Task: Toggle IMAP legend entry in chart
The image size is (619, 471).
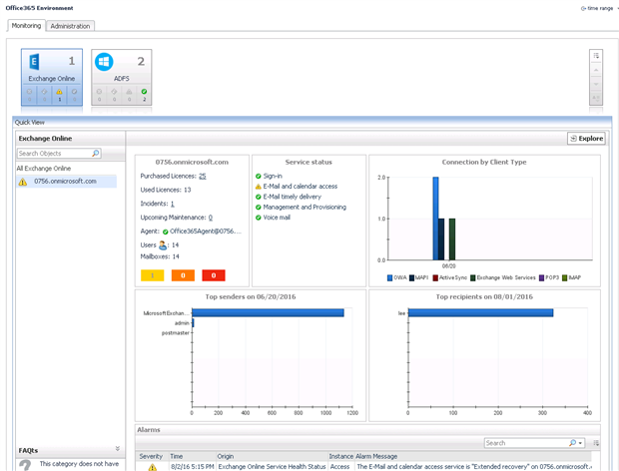Action: pyautogui.click(x=571, y=277)
